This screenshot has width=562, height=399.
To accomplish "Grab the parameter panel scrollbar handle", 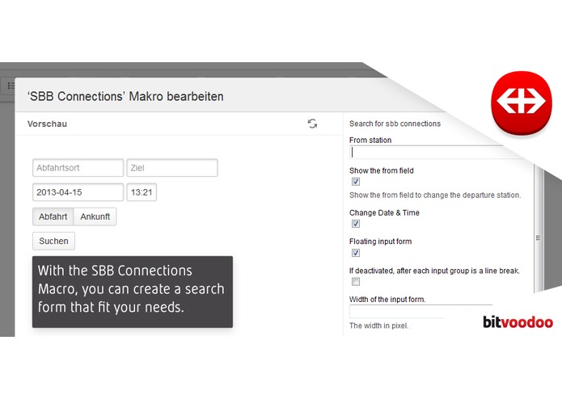I will click(538, 237).
